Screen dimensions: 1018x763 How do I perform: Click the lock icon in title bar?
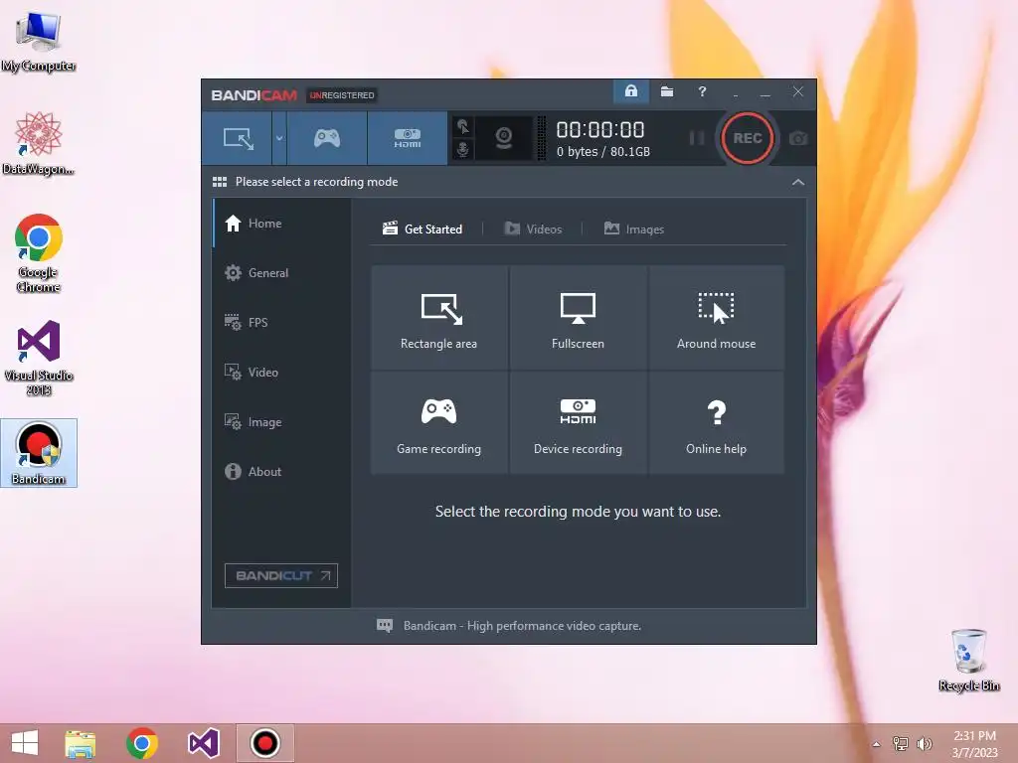631,91
